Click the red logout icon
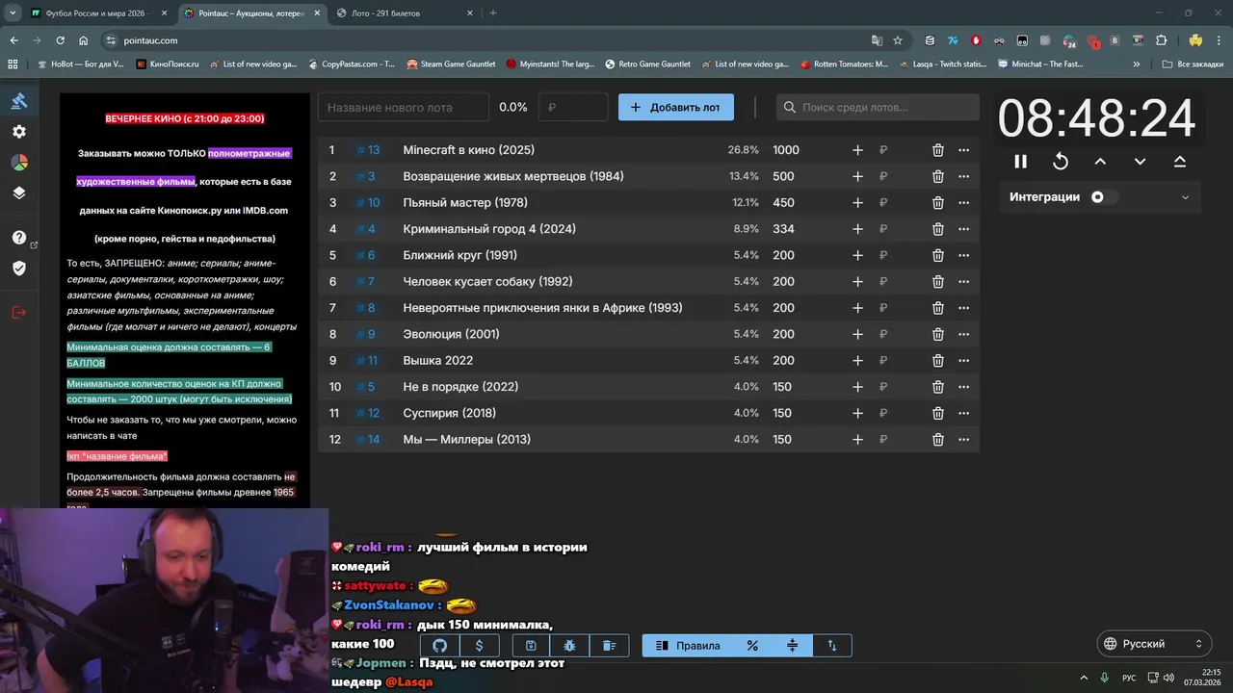Viewport: 1233px width, 693px height. point(19,313)
